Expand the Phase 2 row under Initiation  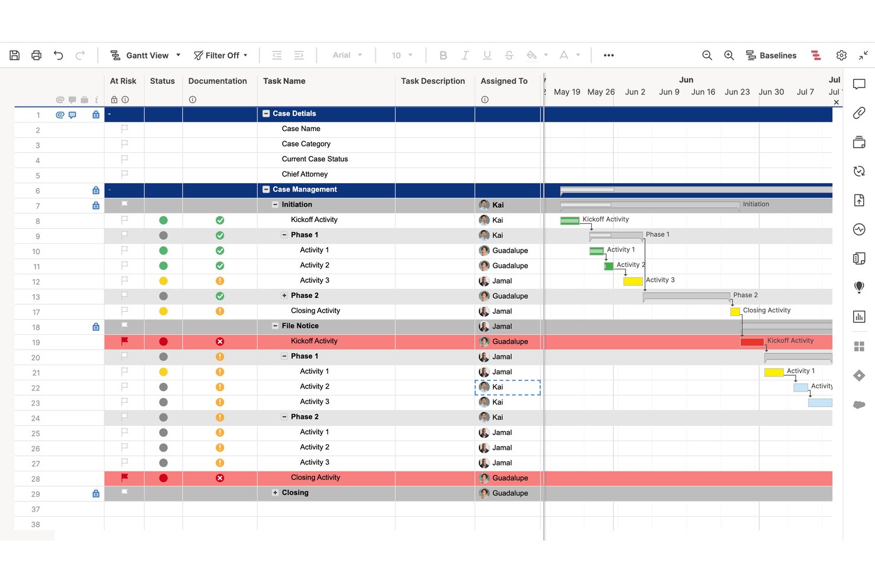coord(284,295)
